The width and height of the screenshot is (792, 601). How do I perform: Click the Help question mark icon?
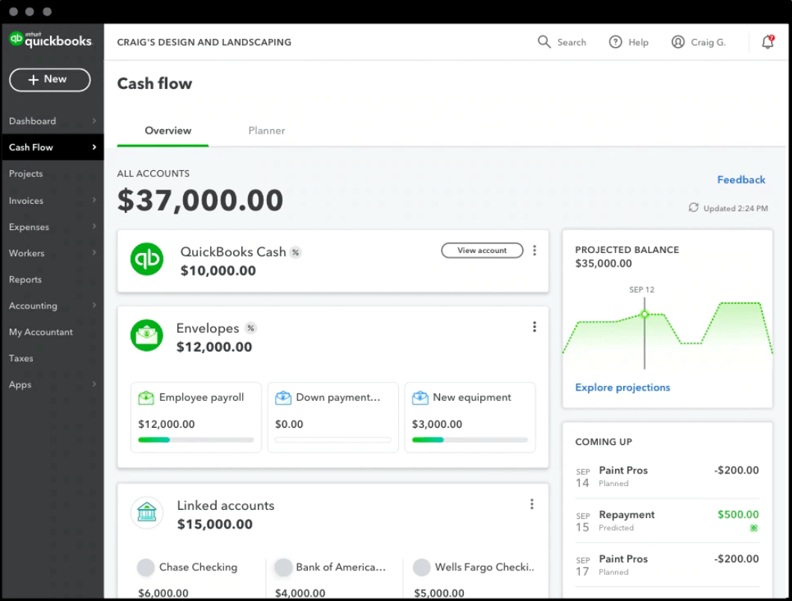click(x=615, y=42)
